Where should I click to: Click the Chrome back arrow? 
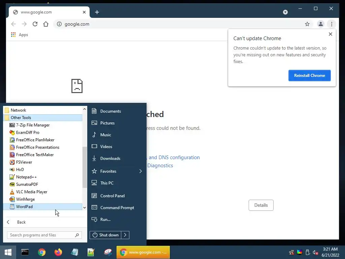pos(13,24)
